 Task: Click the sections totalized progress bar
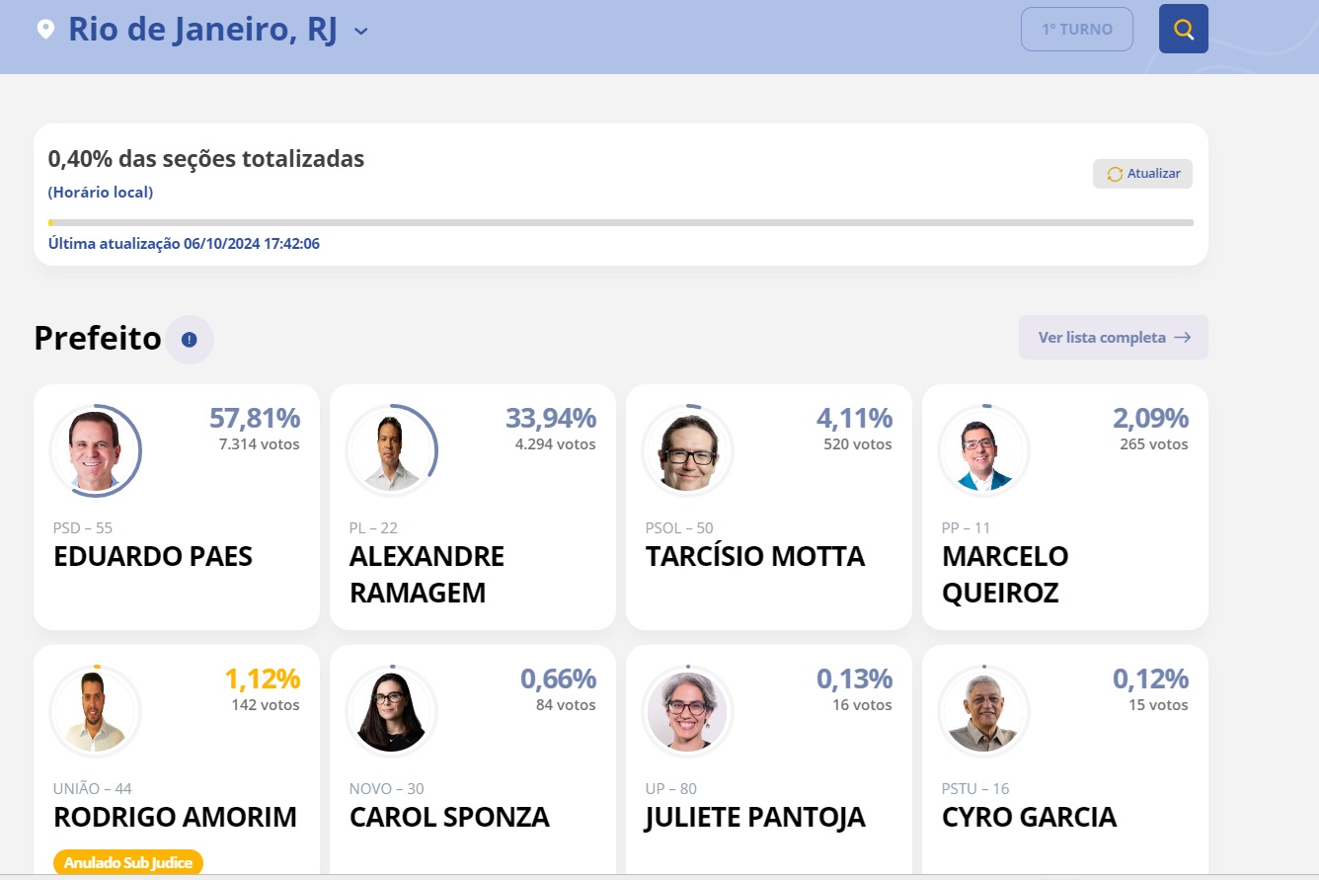point(620,223)
